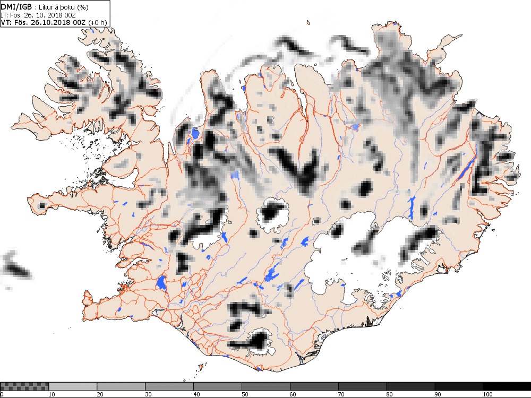Select the 10–20% light gray legend swatch
The width and height of the screenshot is (531, 398).
[73, 386]
